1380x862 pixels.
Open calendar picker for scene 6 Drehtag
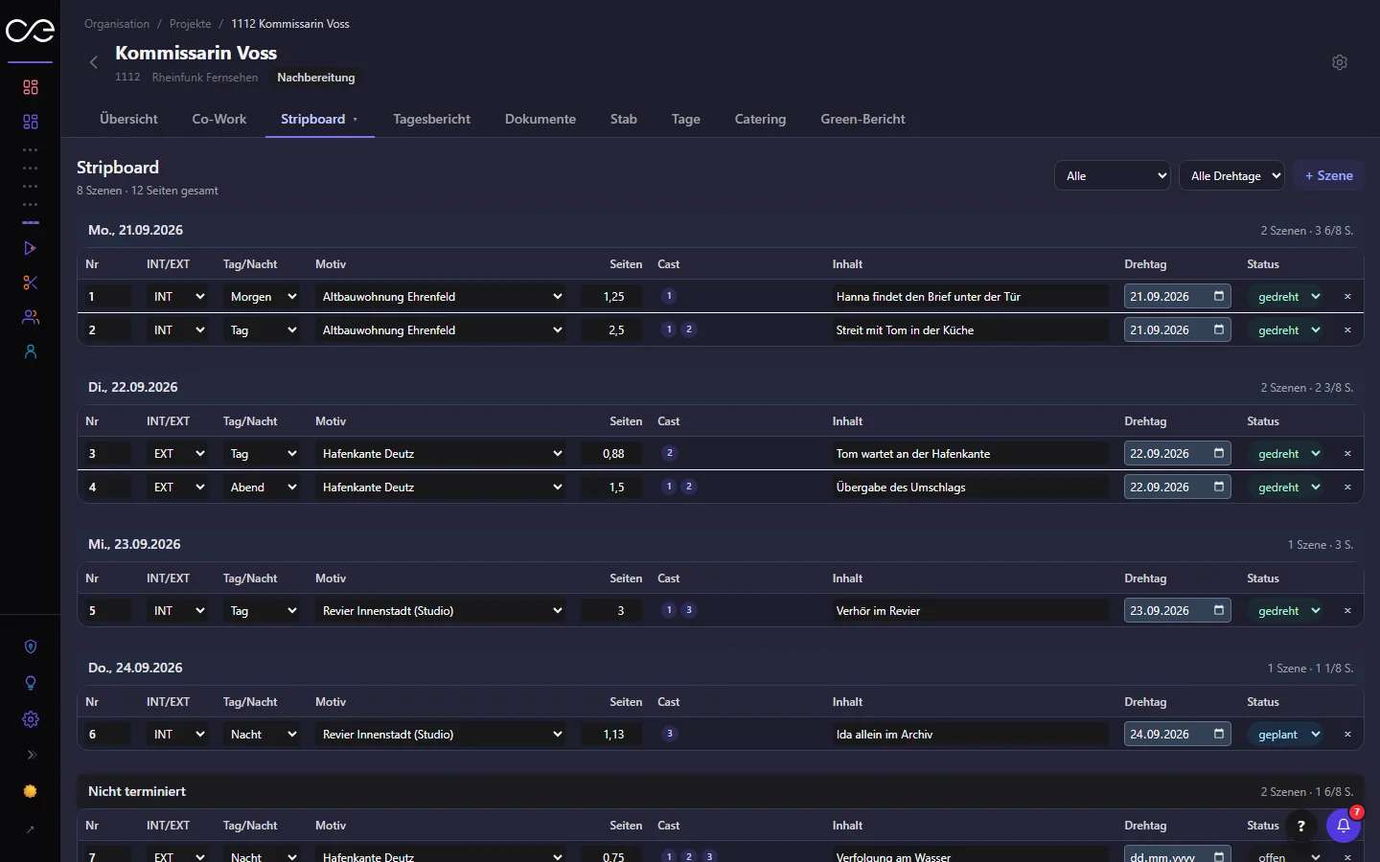[1219, 734]
